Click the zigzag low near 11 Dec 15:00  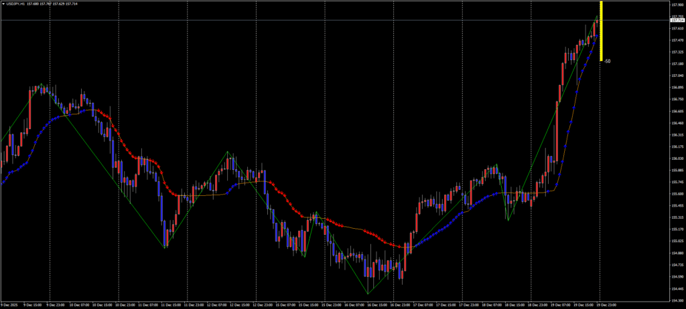coord(165,247)
